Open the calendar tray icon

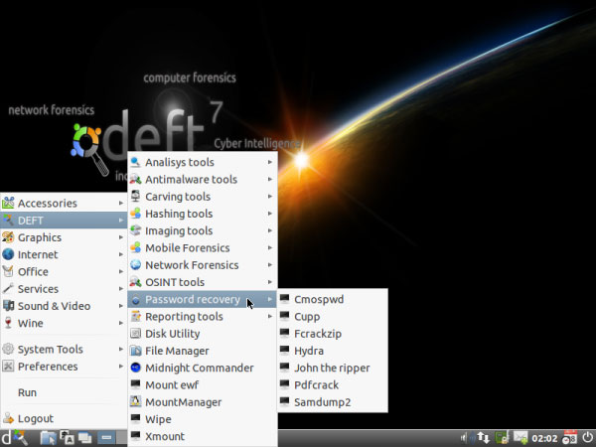pyautogui.click(x=570, y=438)
